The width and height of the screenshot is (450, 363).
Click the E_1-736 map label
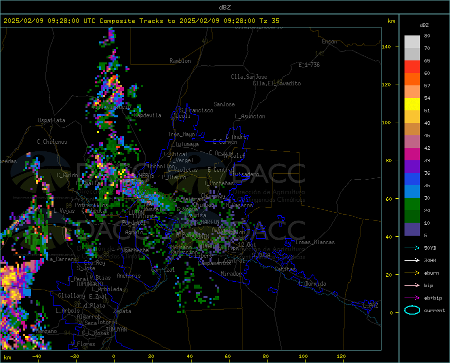pos(309,65)
